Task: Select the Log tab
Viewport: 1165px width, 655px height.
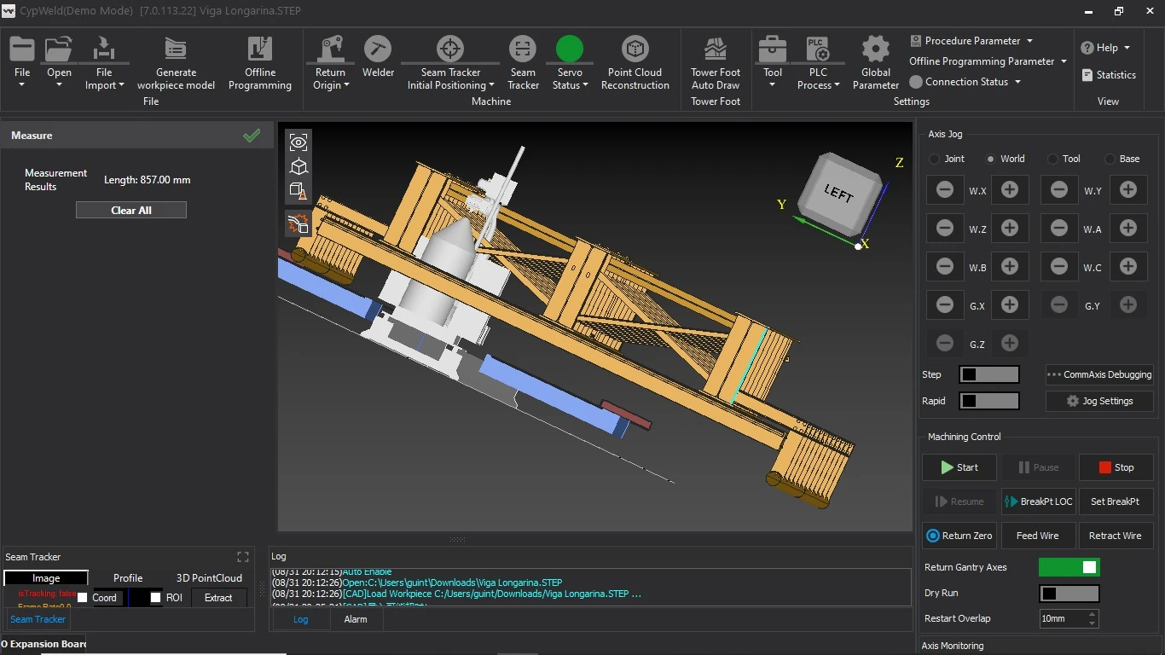Action: click(300, 619)
